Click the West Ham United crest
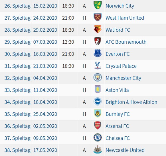 pyautogui.click(x=98, y=17)
